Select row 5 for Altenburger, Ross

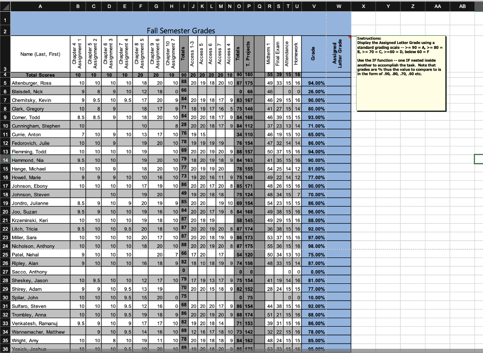(x=5, y=82)
